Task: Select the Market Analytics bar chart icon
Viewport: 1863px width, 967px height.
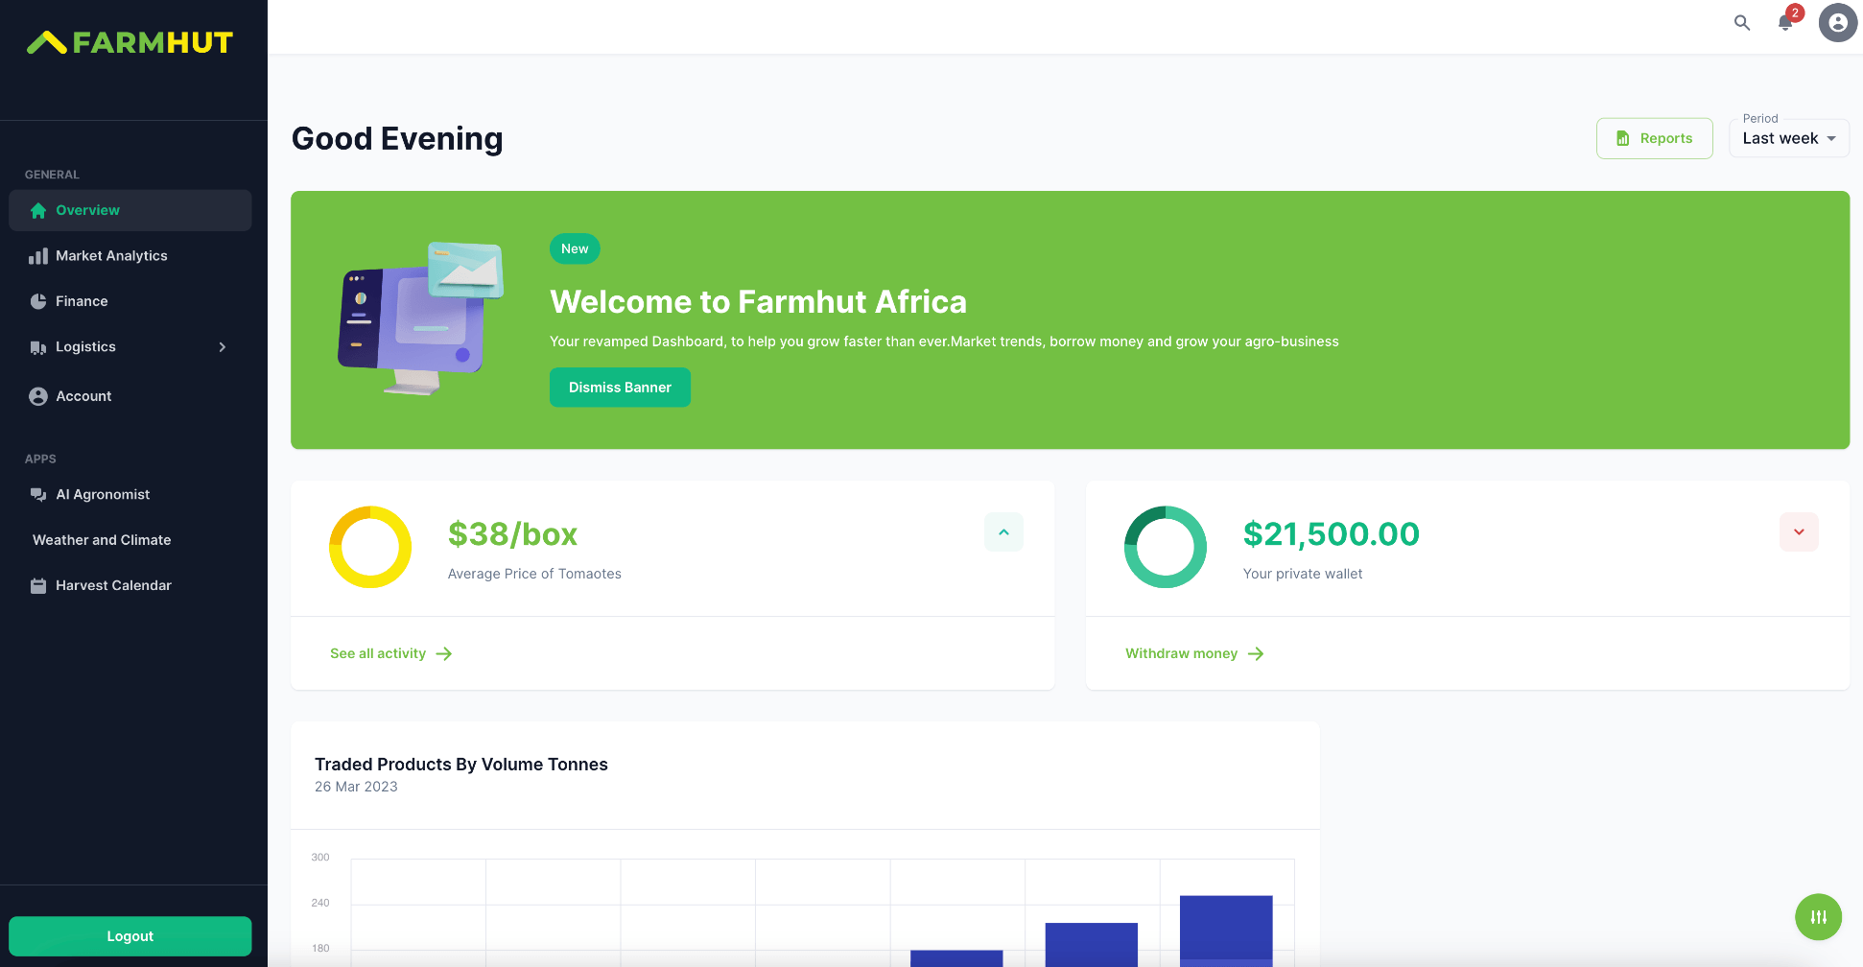Action: tap(37, 255)
